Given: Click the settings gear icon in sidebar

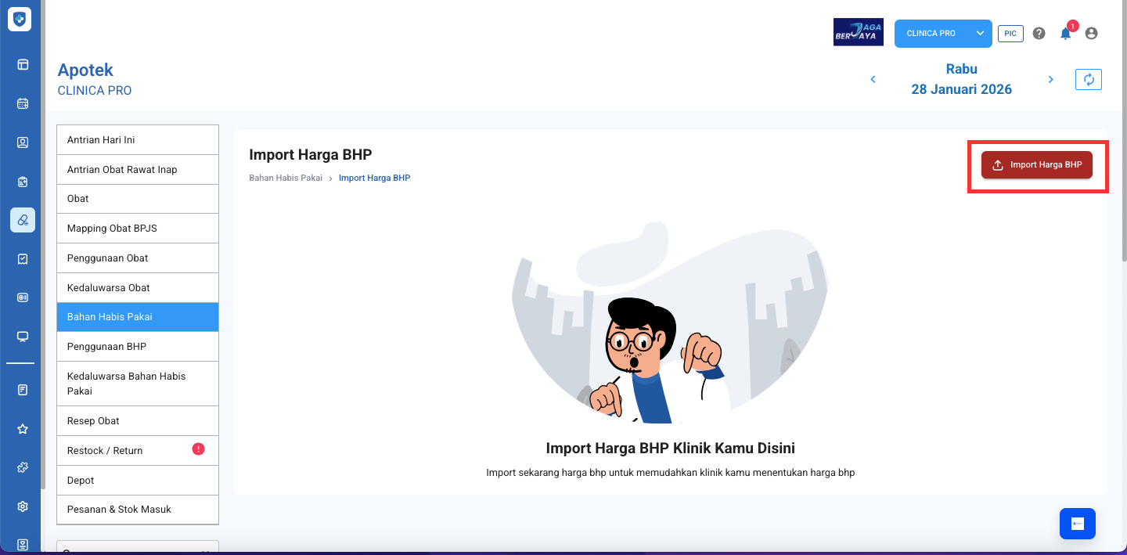Looking at the screenshot, I should click(23, 506).
